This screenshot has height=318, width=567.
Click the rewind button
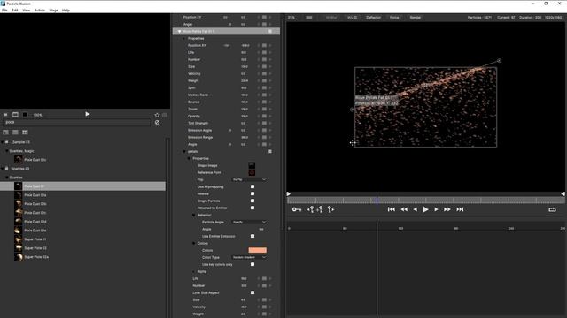(x=404, y=209)
